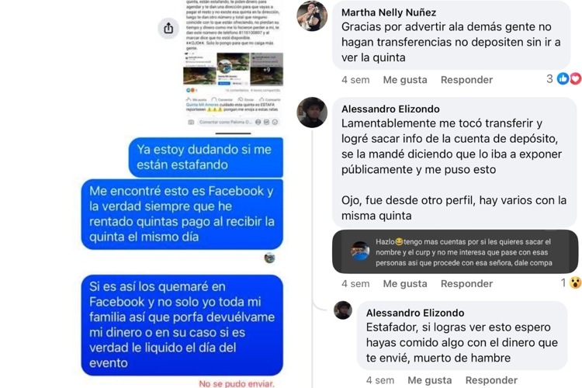
Task: Tap the small read-receipt avatar under messages
Action: click(x=269, y=258)
